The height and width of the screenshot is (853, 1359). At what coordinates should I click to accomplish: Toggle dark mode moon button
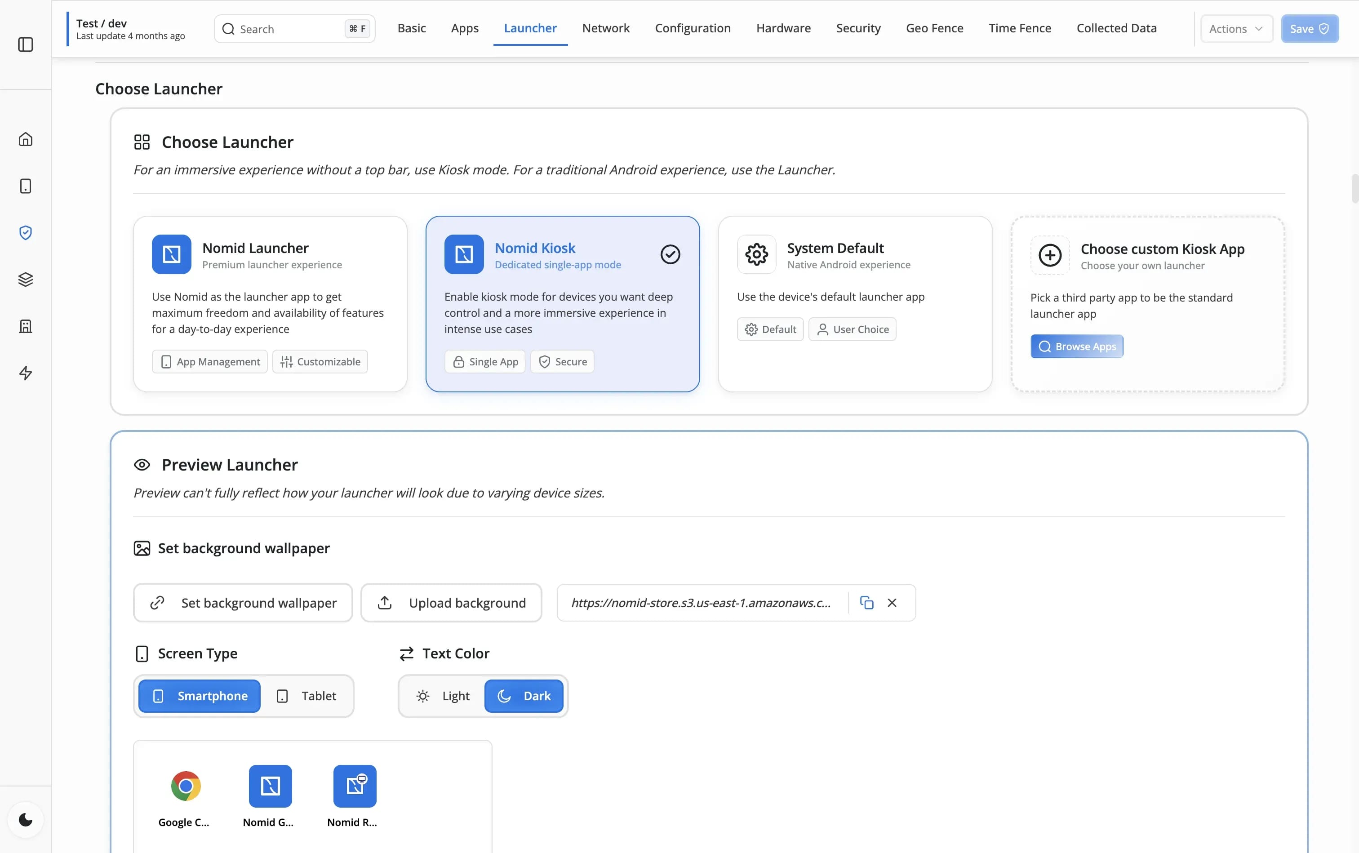click(25, 819)
